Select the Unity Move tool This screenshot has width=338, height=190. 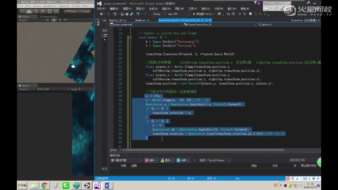tap(29, 11)
